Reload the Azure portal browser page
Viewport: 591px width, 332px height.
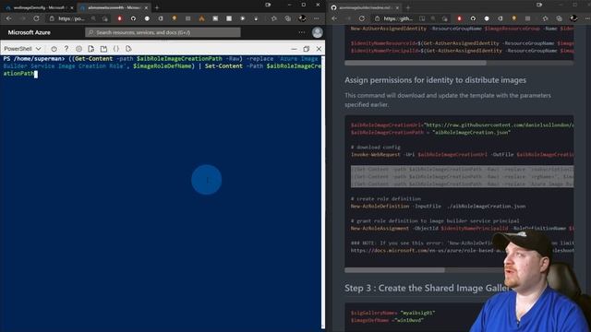tap(36, 18)
